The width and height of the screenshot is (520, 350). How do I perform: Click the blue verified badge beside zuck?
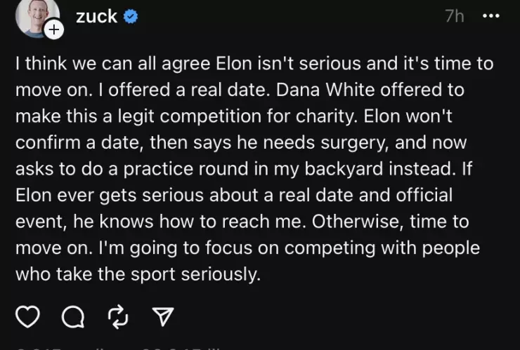(130, 17)
